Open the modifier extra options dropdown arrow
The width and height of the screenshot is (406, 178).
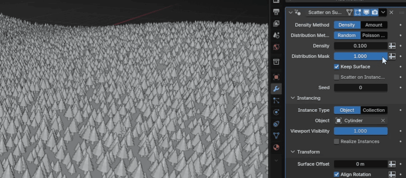coord(383,13)
